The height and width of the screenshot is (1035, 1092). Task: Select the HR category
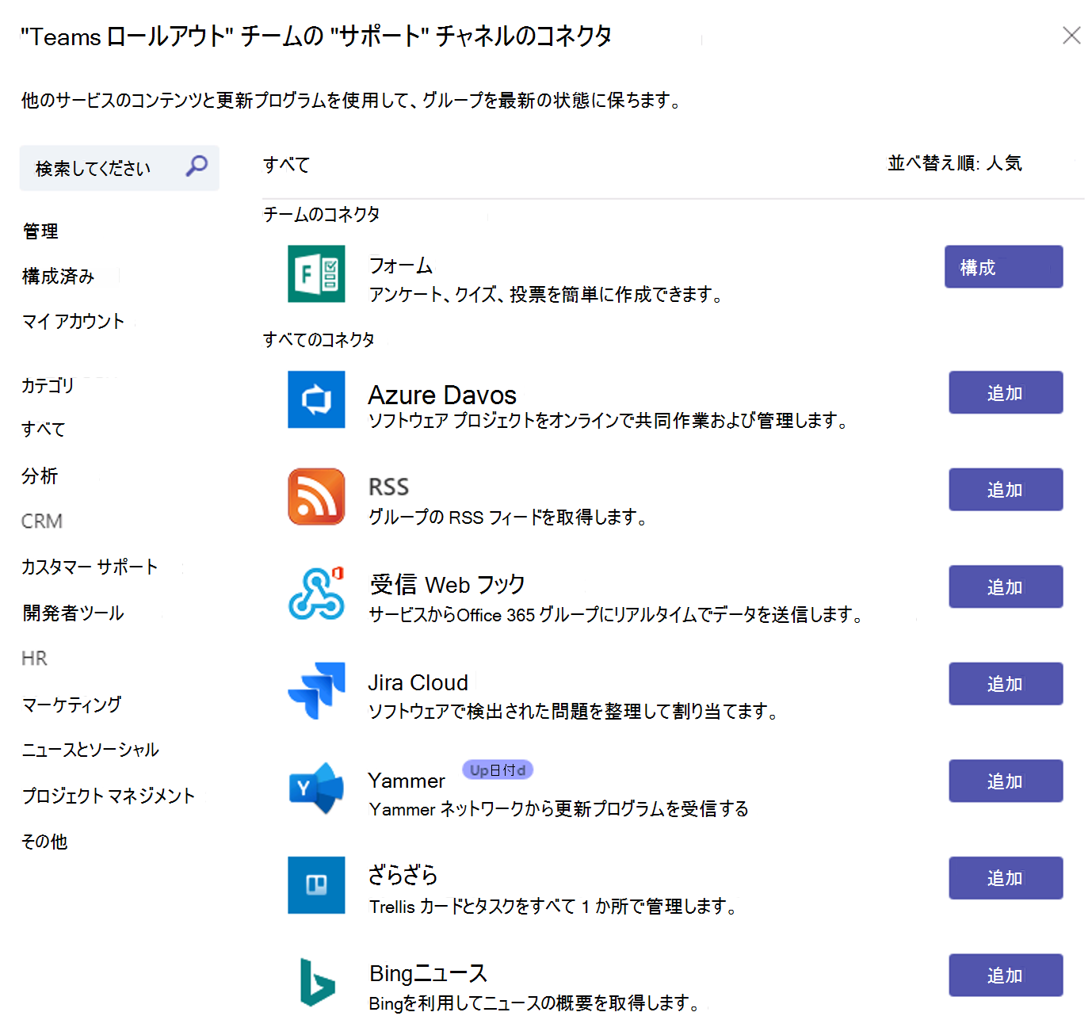pyautogui.click(x=35, y=659)
